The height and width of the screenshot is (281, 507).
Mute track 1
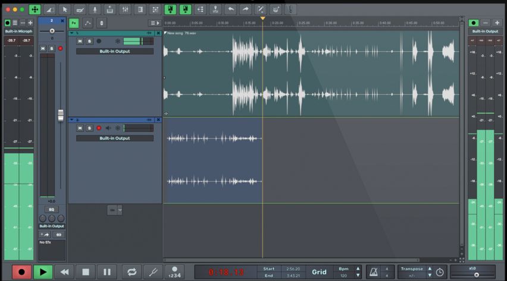point(80,42)
